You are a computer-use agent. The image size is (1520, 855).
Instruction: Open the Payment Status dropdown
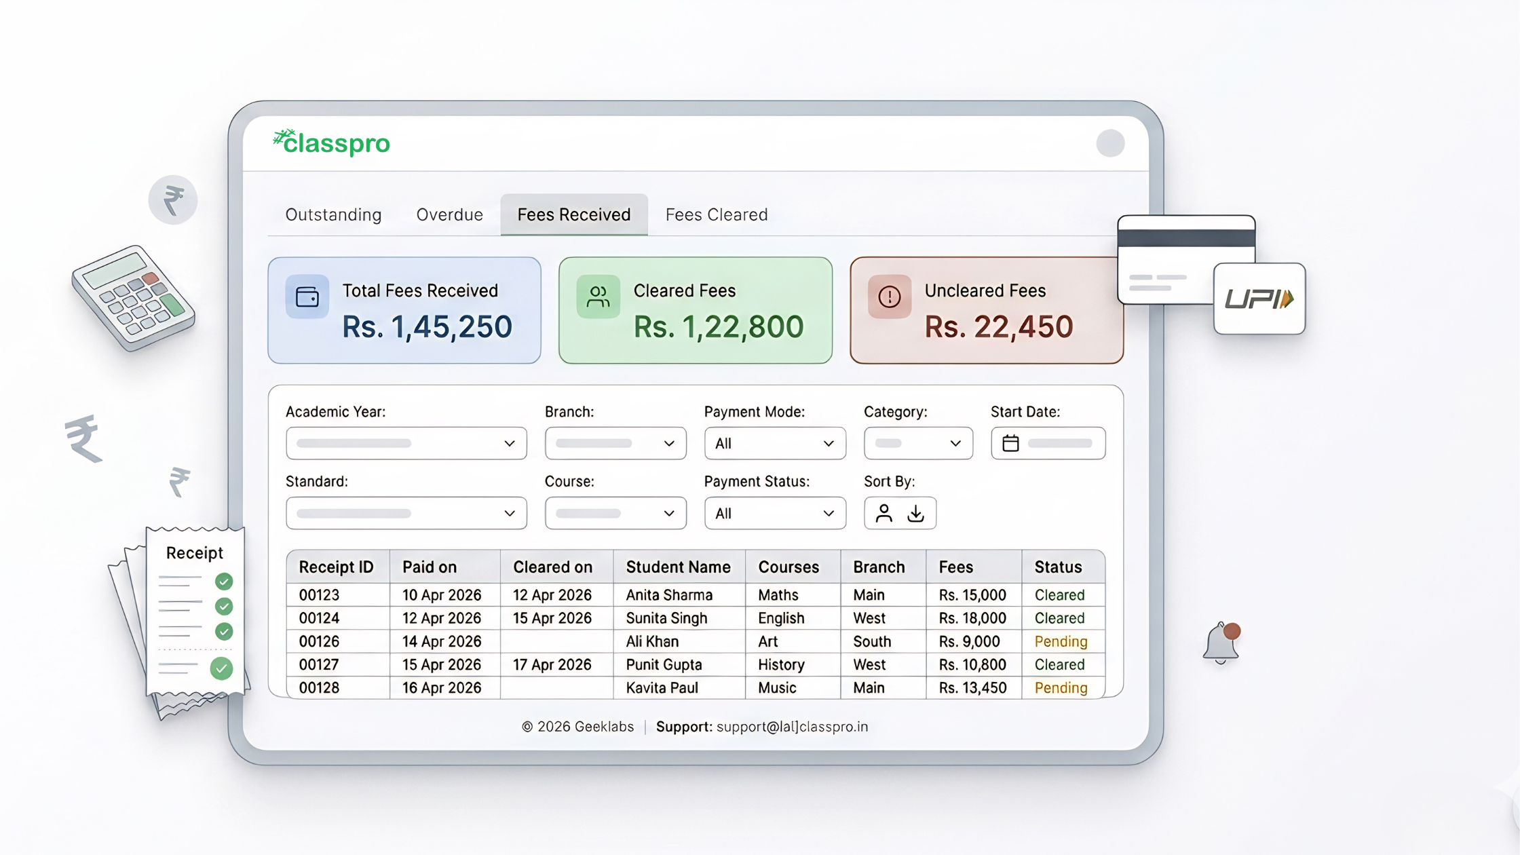[x=775, y=513]
